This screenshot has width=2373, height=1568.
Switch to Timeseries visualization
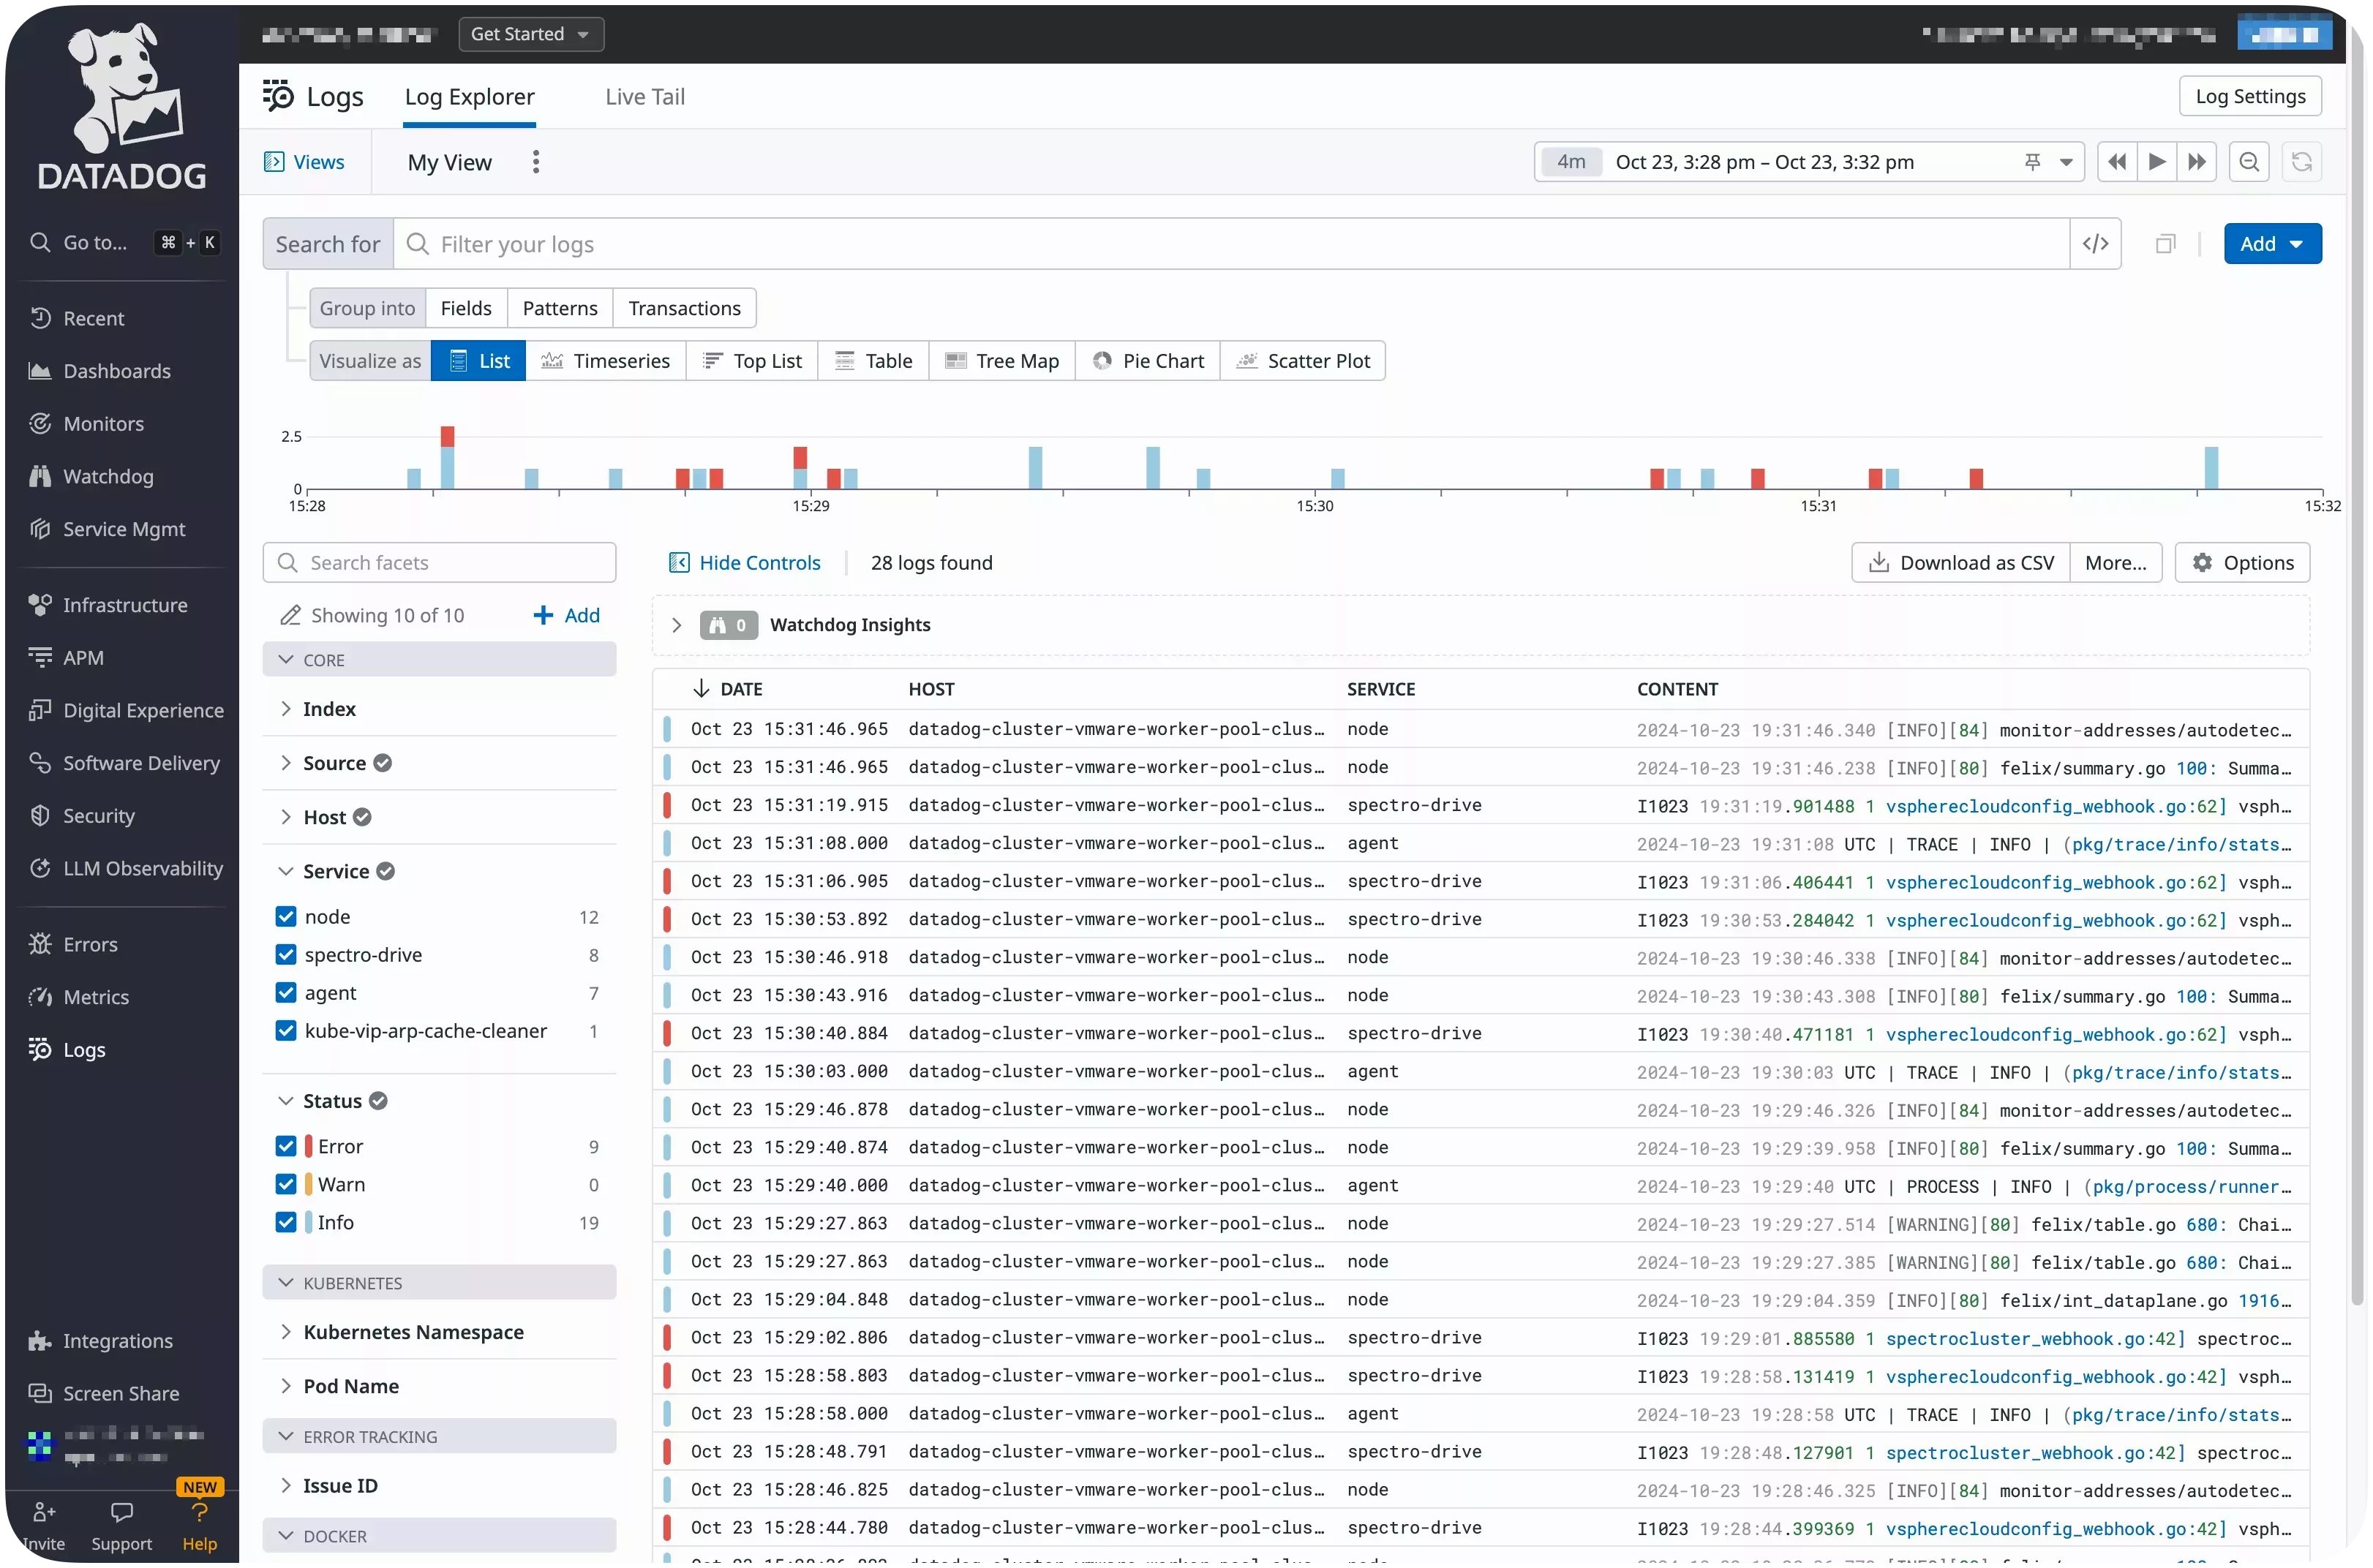[x=606, y=361]
